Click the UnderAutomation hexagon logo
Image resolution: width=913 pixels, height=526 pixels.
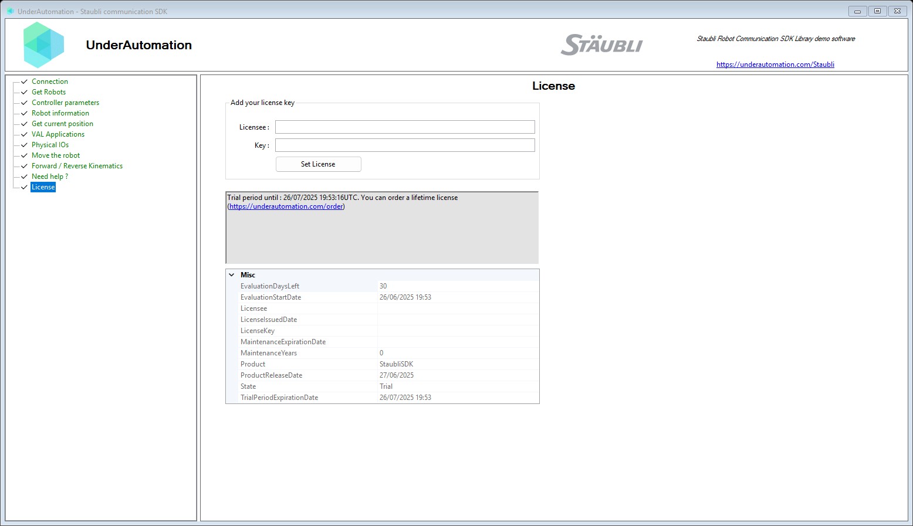[43, 45]
